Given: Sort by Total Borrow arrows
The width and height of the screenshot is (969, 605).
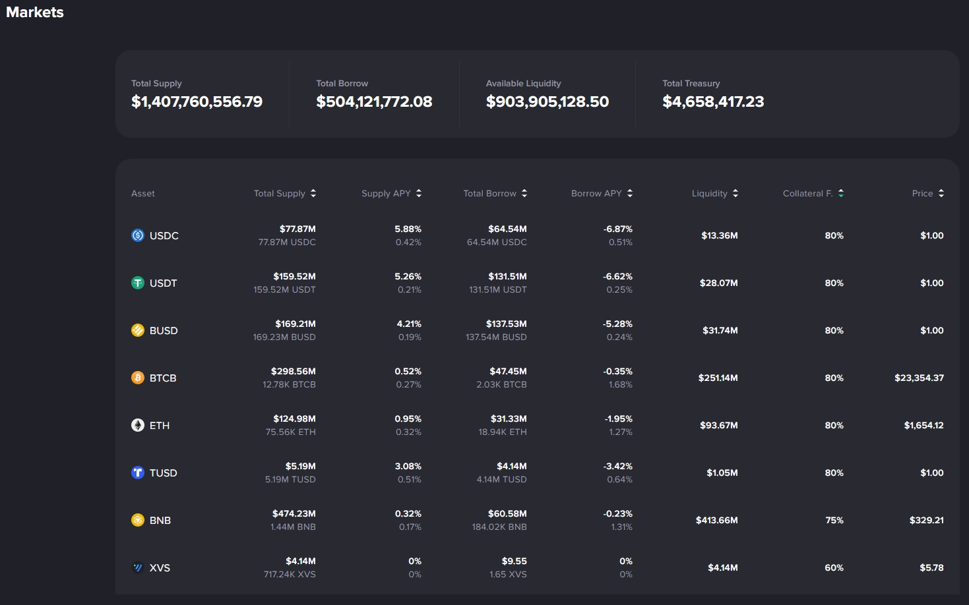Looking at the screenshot, I should (524, 193).
